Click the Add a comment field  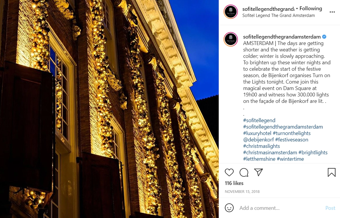tap(280, 208)
